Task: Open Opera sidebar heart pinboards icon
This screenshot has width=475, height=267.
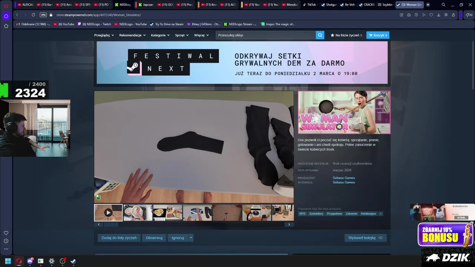Action: tap(6, 233)
